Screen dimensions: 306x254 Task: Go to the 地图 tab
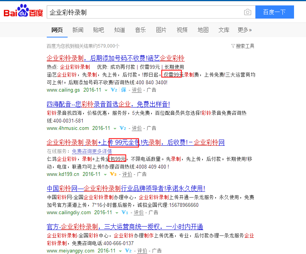pyautogui.click(x=203, y=30)
